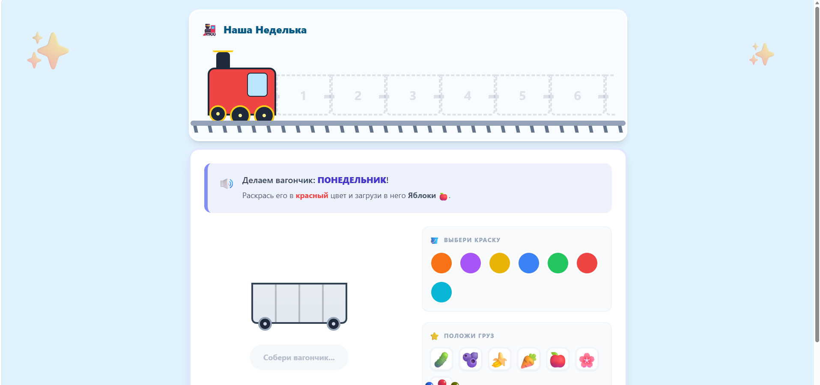Select the yellow paint color
The height and width of the screenshot is (385, 820).
coord(499,263)
